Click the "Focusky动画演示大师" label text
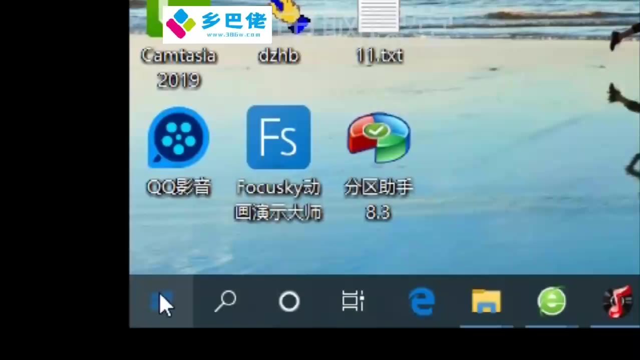 (278, 201)
